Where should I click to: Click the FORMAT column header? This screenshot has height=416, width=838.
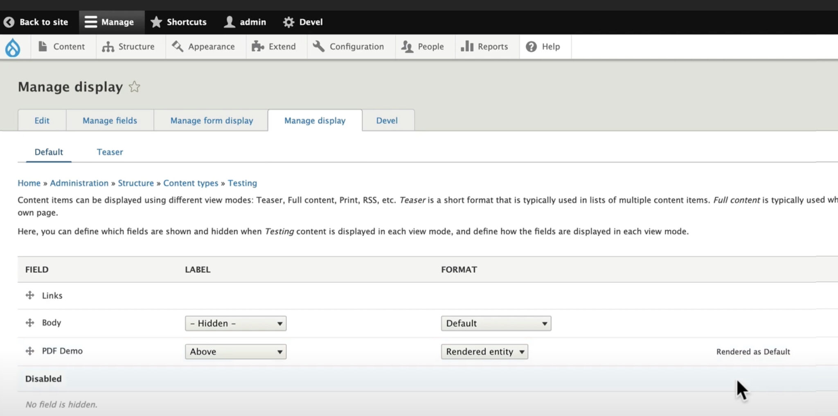pos(459,270)
